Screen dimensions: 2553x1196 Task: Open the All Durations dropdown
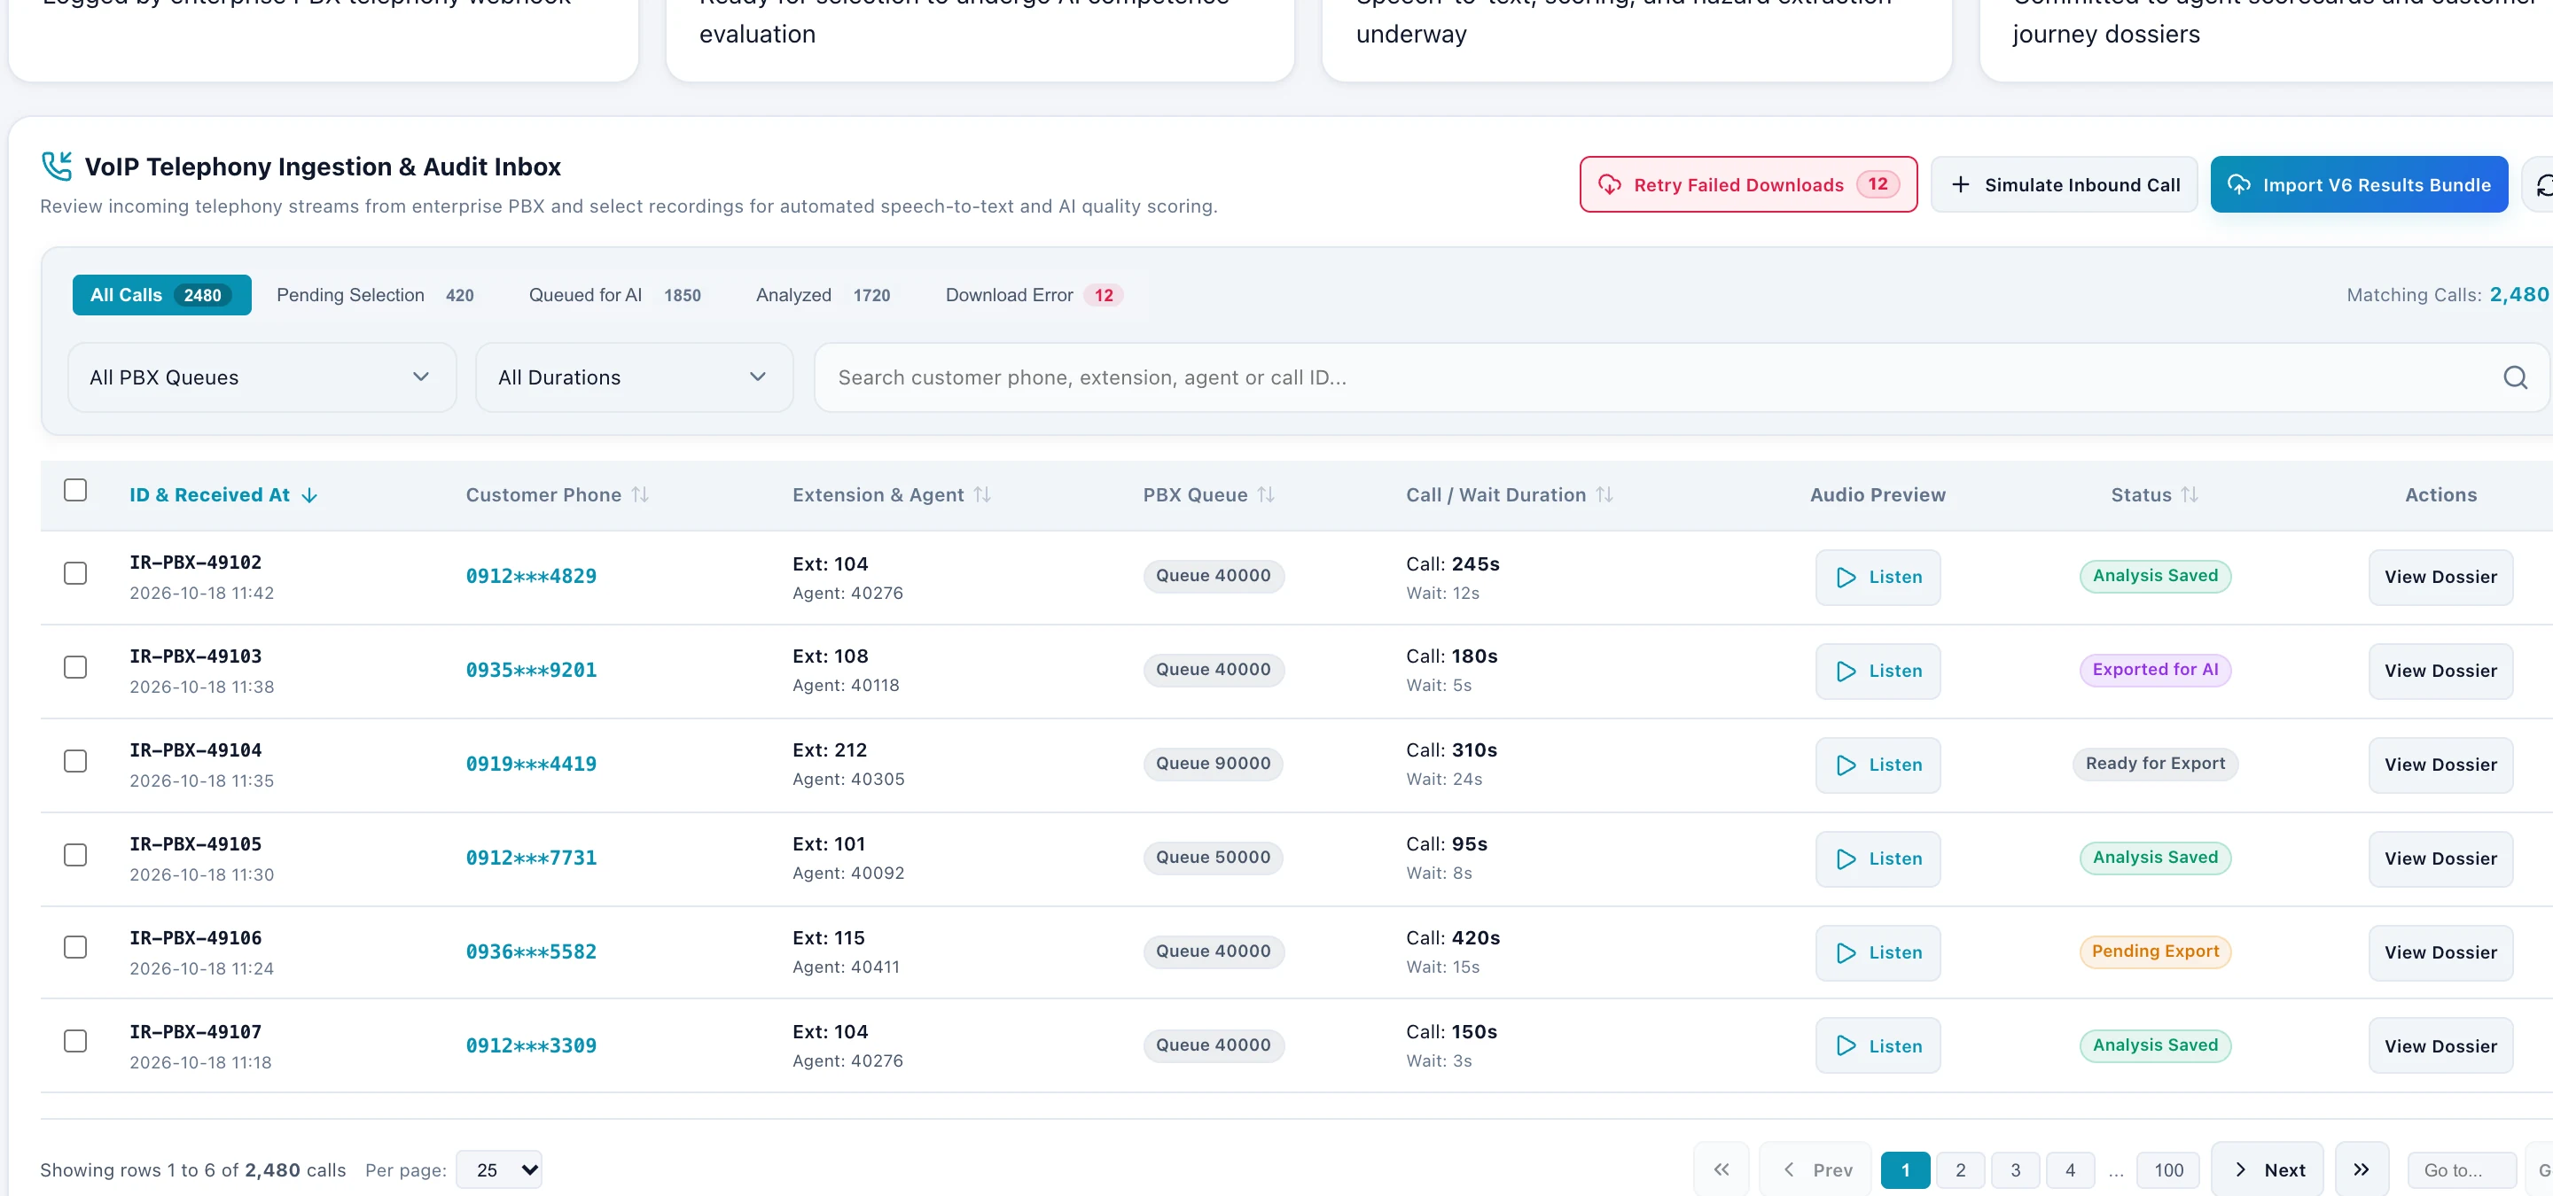tap(635, 377)
